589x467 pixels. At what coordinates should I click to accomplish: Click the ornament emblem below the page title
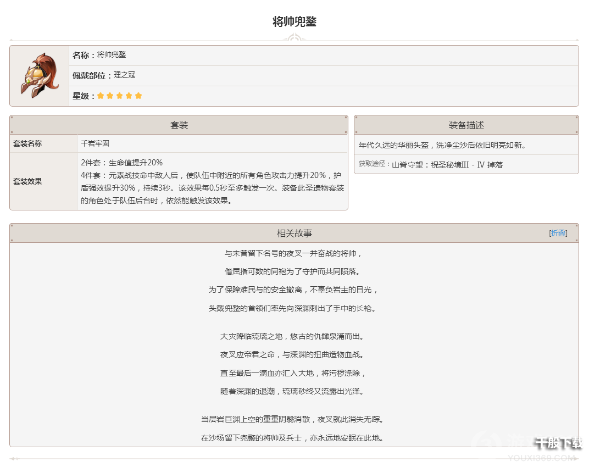(294, 39)
